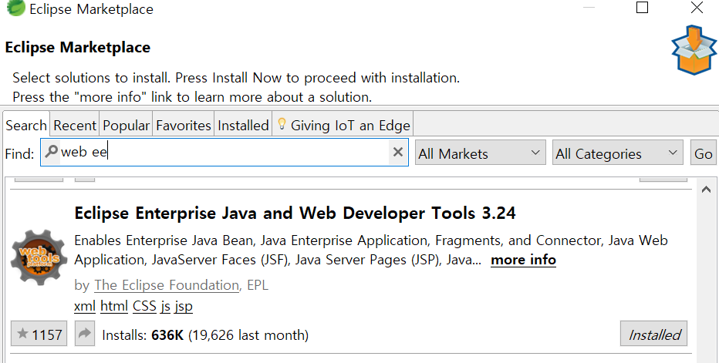
Task: Open the more info link
Action: [523, 260]
